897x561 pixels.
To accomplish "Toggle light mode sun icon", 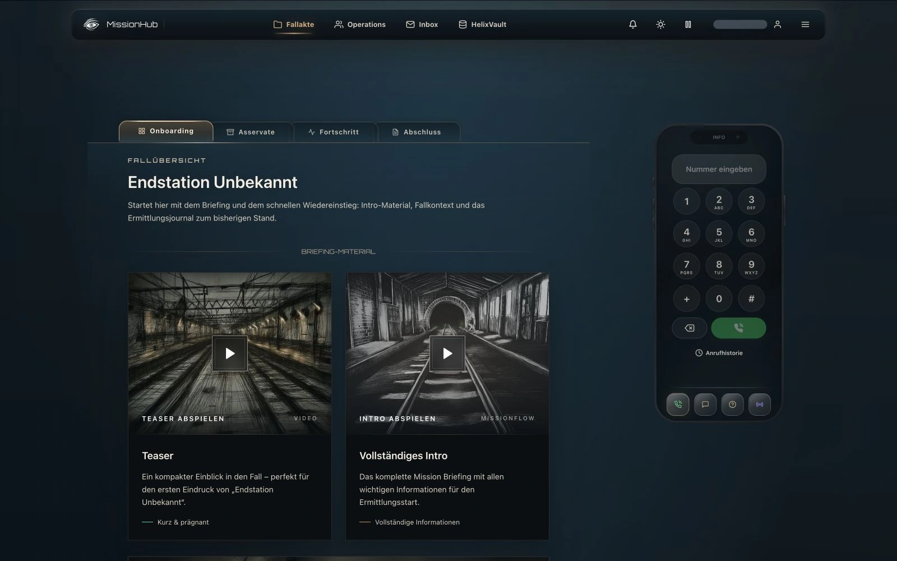I will pos(660,24).
